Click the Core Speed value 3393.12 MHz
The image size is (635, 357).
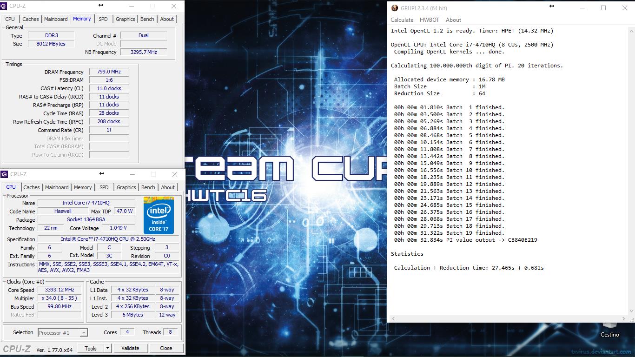(60, 290)
